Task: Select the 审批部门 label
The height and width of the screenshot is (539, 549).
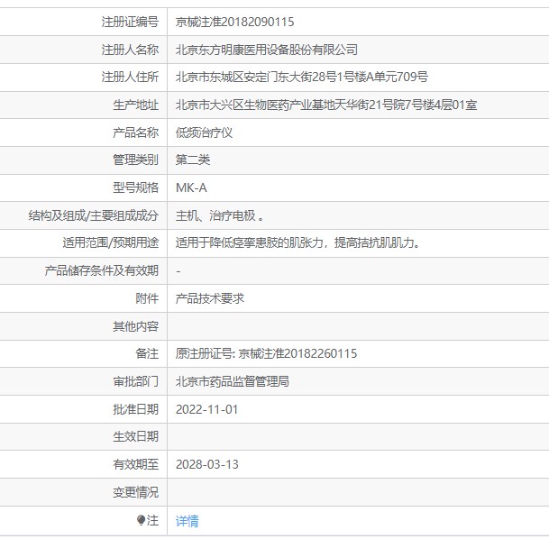Action: point(135,381)
